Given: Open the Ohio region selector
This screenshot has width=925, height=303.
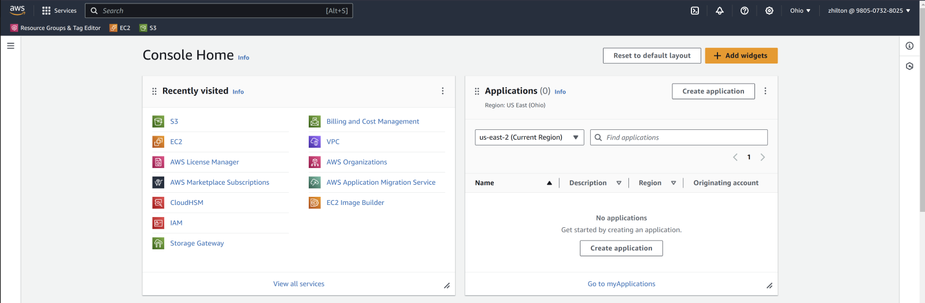Looking at the screenshot, I should point(800,10).
